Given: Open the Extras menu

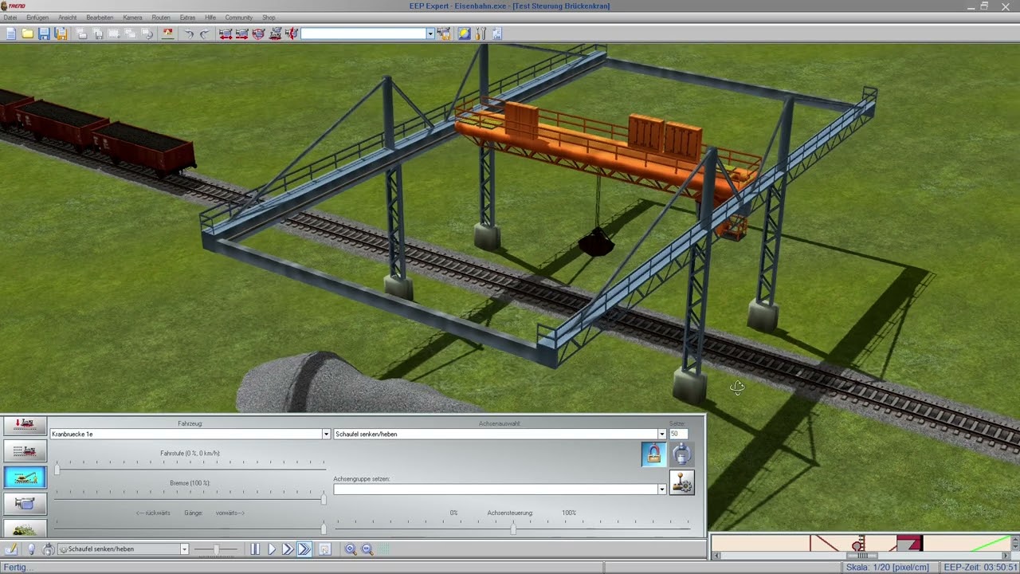Looking at the screenshot, I should tap(187, 18).
